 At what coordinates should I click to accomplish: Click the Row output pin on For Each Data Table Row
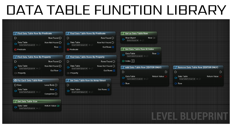[56, 89]
